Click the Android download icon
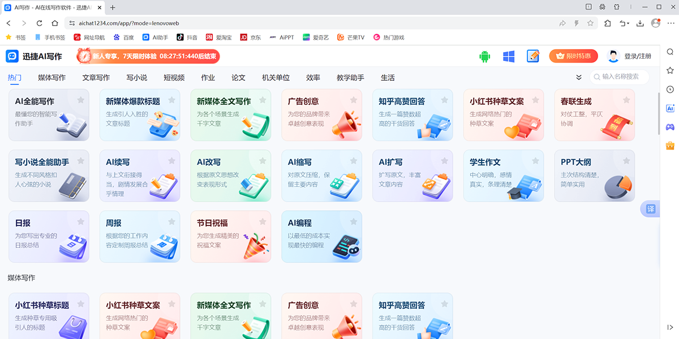The height and width of the screenshot is (339, 679). [484, 56]
